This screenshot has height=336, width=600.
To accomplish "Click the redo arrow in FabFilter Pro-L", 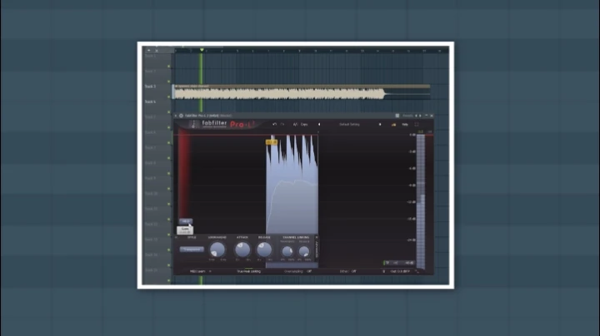I will coord(282,125).
